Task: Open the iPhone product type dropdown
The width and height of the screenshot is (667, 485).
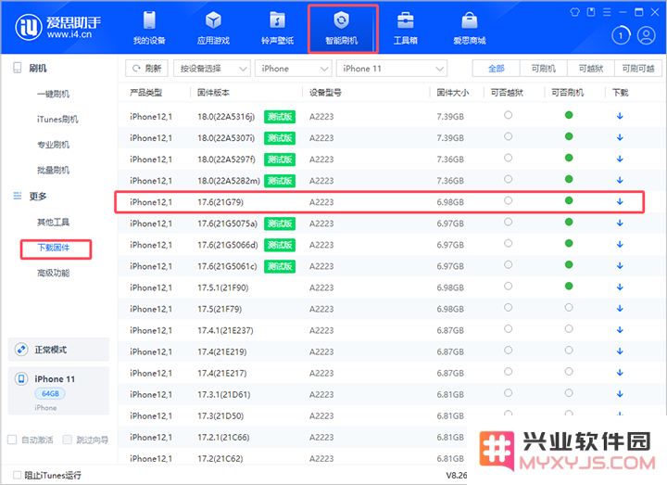Action: [293, 68]
